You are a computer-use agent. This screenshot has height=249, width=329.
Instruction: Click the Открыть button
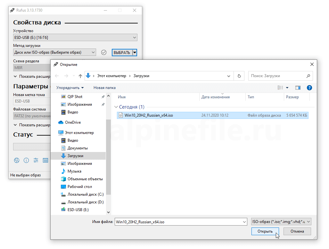pyautogui.click(x=265, y=231)
